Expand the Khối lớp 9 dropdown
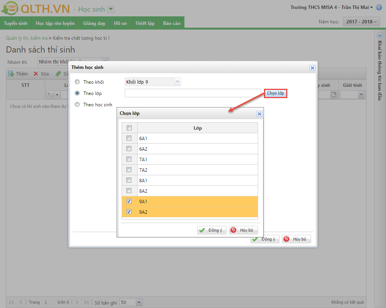The height and width of the screenshot is (308, 386). (x=178, y=82)
